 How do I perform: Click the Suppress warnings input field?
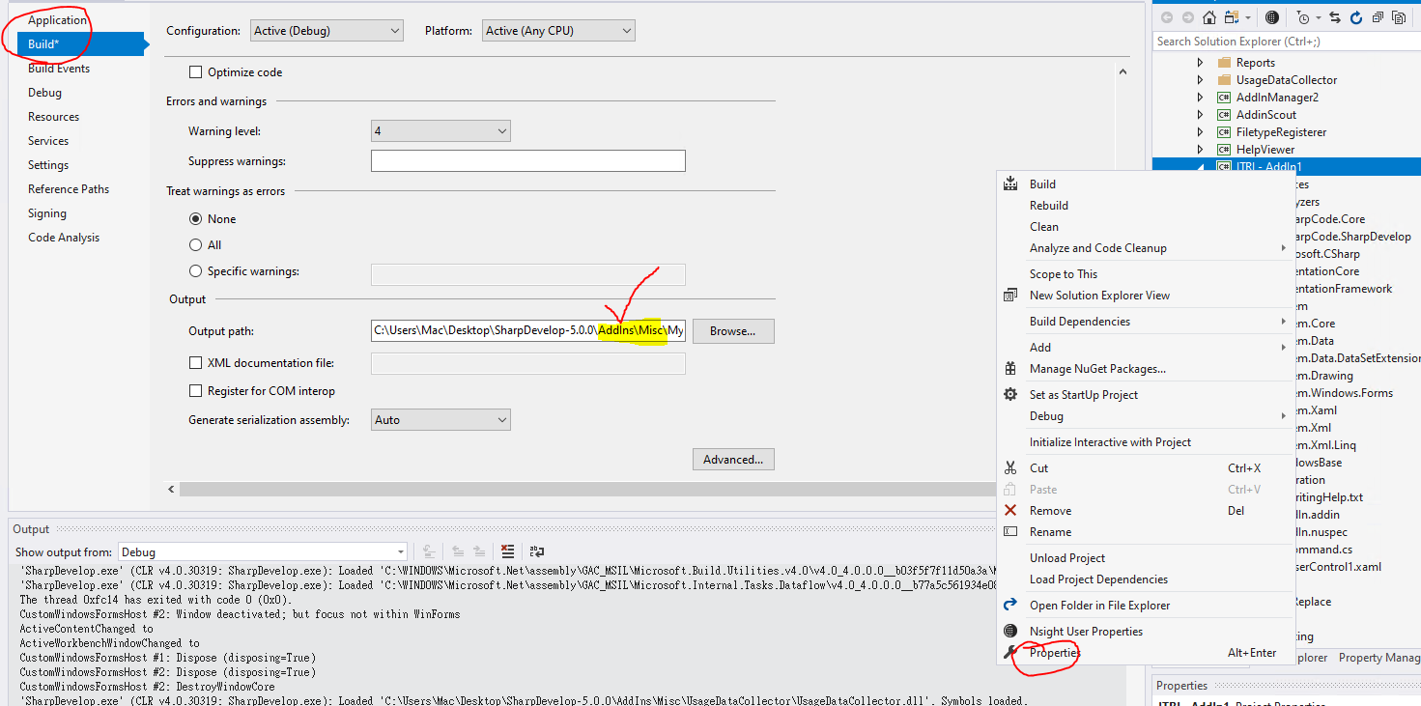click(x=527, y=160)
